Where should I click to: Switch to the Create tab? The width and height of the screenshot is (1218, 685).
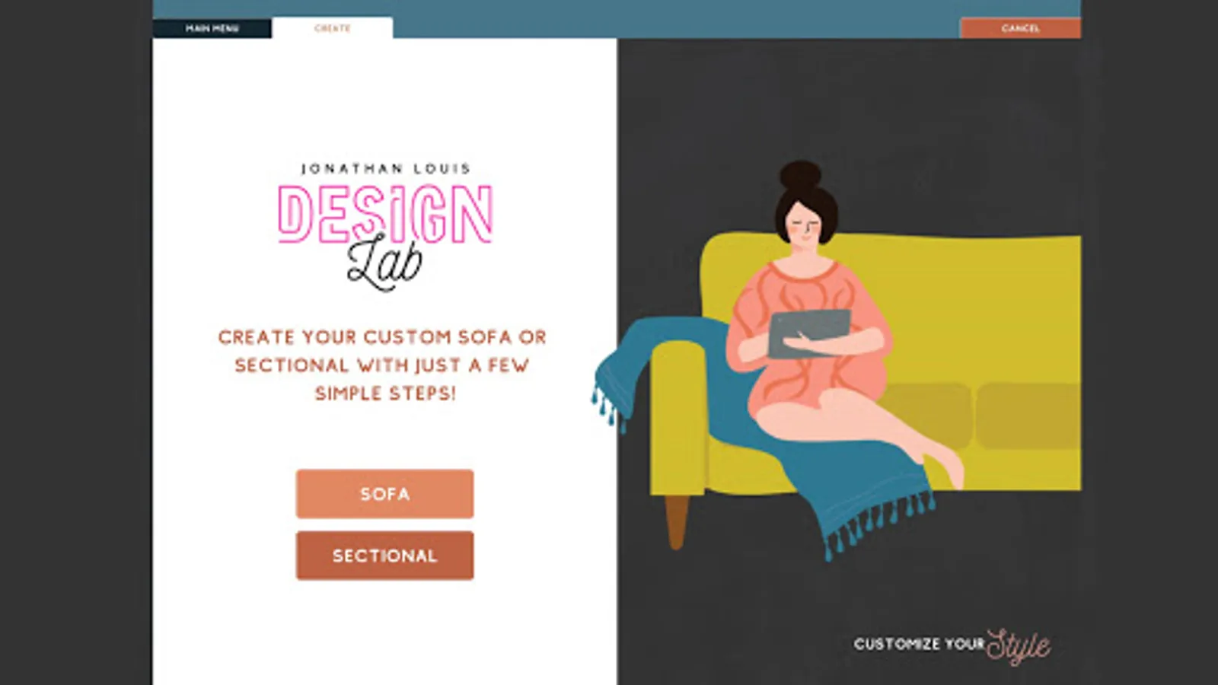pos(333,28)
